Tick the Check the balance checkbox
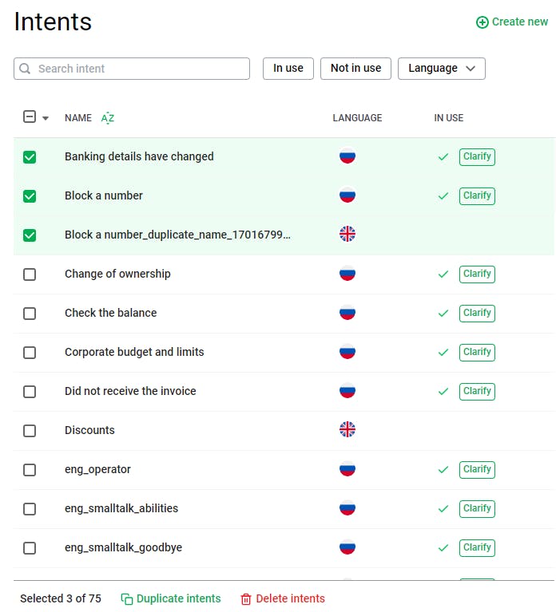556x612 pixels. coord(30,314)
